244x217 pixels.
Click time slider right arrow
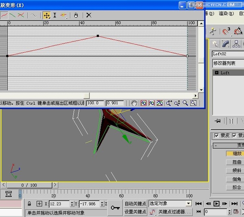(55, 185)
